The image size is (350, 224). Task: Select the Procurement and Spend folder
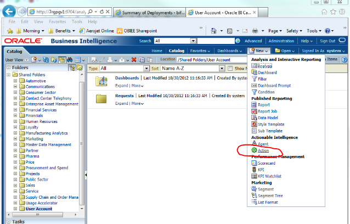tap(47, 167)
